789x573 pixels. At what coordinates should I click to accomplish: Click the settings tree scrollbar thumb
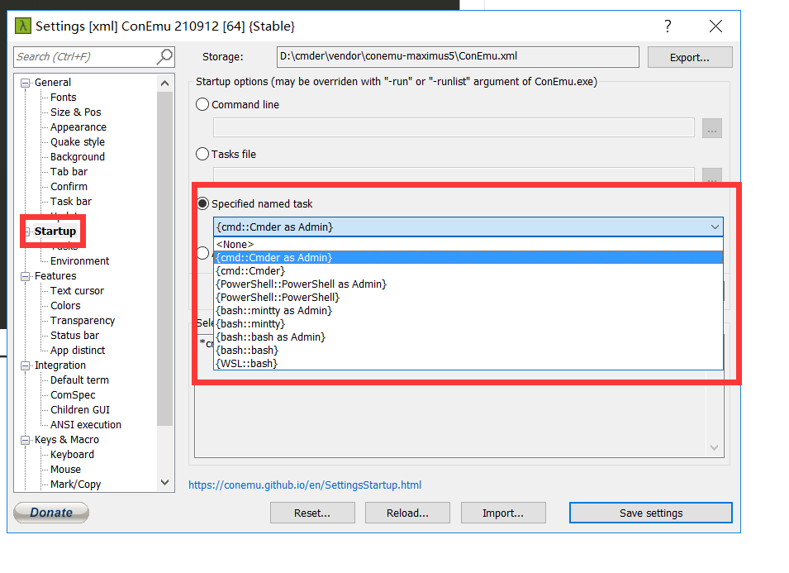(164, 258)
